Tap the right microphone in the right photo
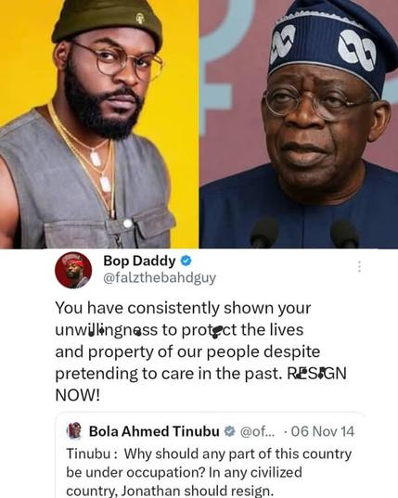Image resolution: width=398 pixels, height=498 pixels. [x=344, y=234]
